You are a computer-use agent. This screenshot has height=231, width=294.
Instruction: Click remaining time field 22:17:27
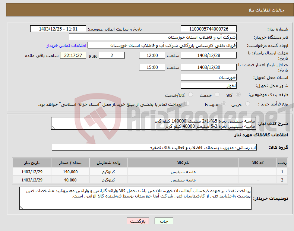click(73, 55)
